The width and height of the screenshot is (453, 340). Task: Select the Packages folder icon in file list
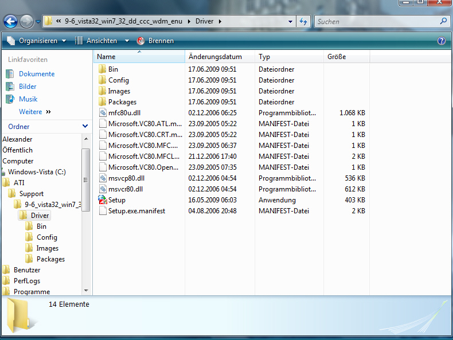tap(102, 101)
